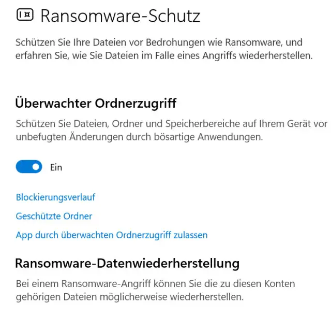Click the Ransomware-Schutz page title

point(120,16)
